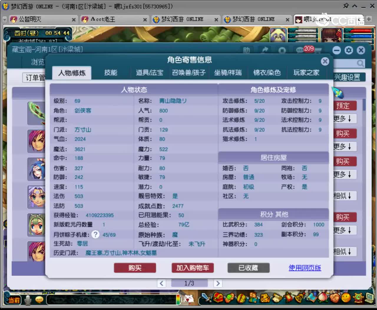This screenshot has height=310, width=377.
Task: Toggle the microphone voice button
Action: pos(28,300)
